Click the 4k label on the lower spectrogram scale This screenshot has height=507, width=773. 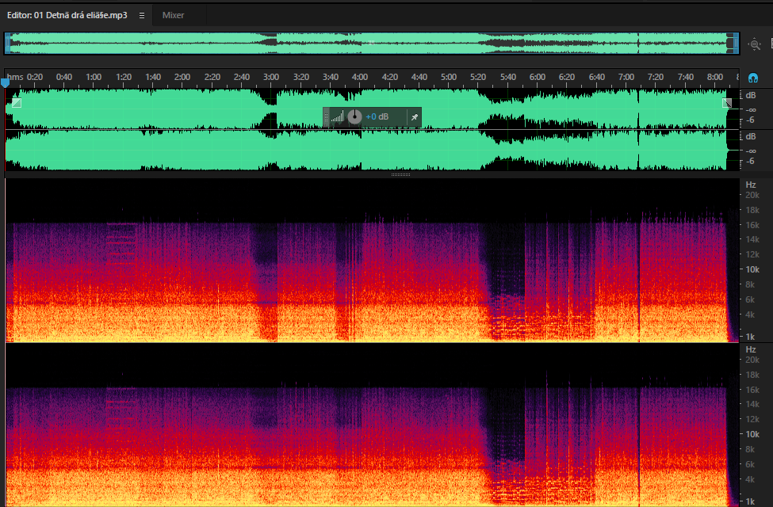click(750, 479)
